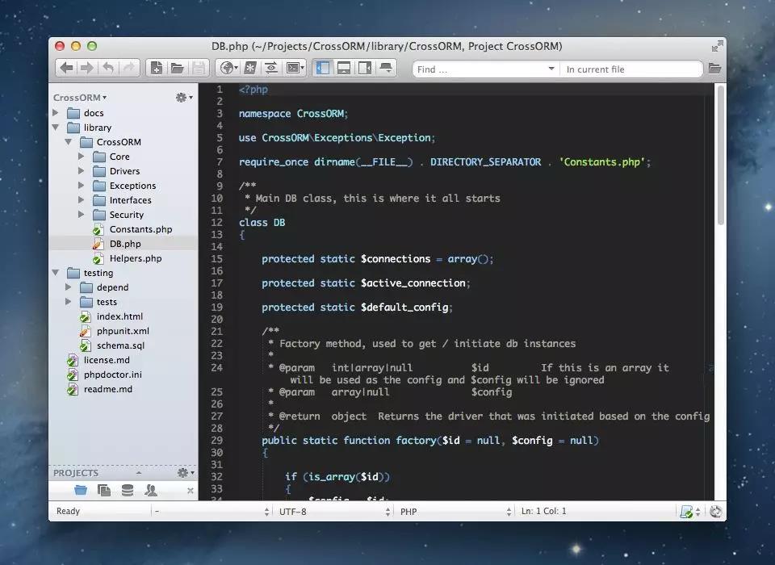Toggle the left sidebar pane visibility
Screen dimensions: 775x565
(323, 69)
